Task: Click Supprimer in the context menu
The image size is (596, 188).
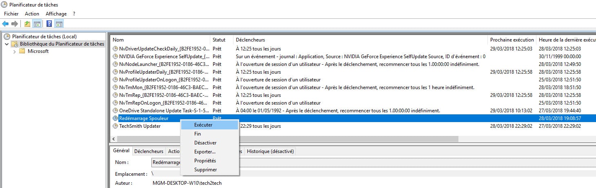Action: point(205,170)
